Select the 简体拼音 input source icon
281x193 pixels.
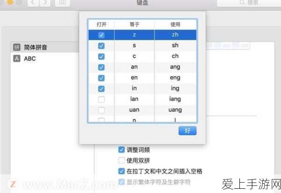17,47
